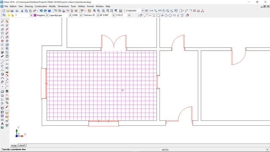Click the 'Specify a perimeter line' prompt
Viewport: 270px width, 152px height.
point(14,149)
